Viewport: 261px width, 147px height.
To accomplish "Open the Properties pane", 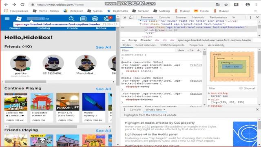I will [x=196, y=45].
